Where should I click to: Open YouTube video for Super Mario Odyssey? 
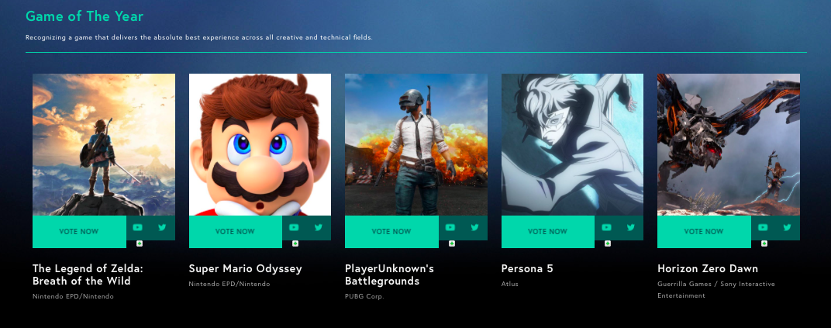click(x=294, y=227)
